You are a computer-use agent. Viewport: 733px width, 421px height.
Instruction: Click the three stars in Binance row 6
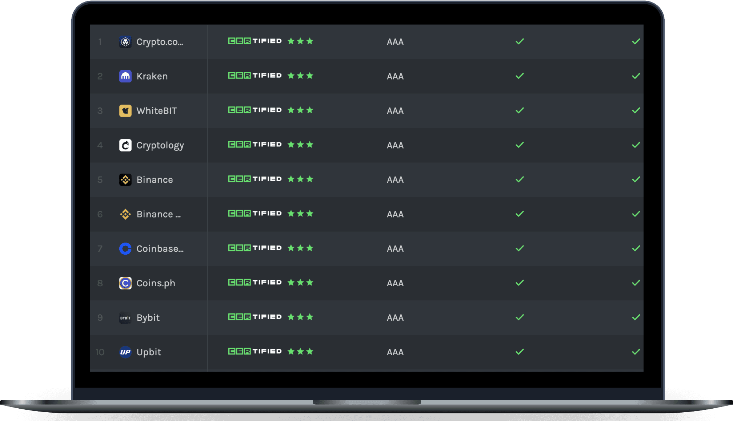click(x=300, y=214)
